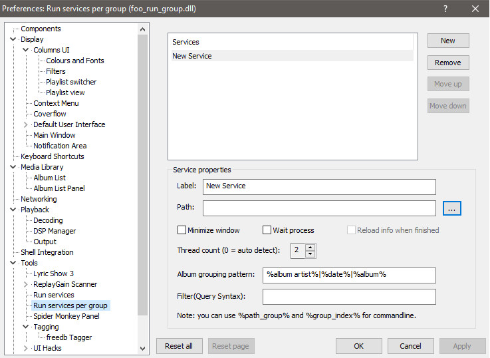
Task: Enable the Minimize window checkbox
Action: (182, 230)
